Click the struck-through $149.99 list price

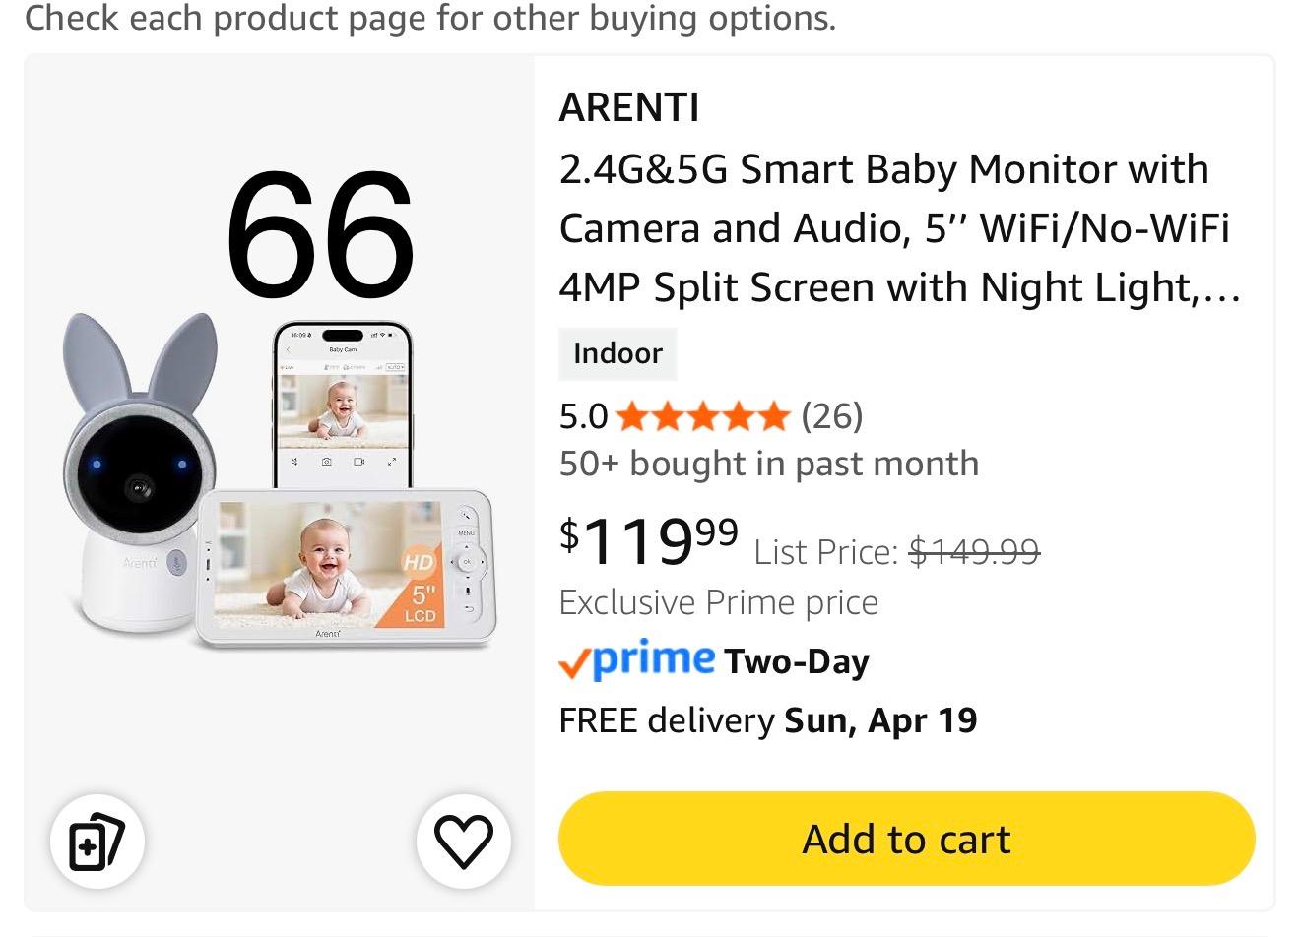(973, 552)
